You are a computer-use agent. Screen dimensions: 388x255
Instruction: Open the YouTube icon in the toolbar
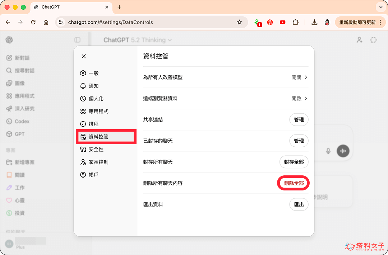(x=282, y=22)
